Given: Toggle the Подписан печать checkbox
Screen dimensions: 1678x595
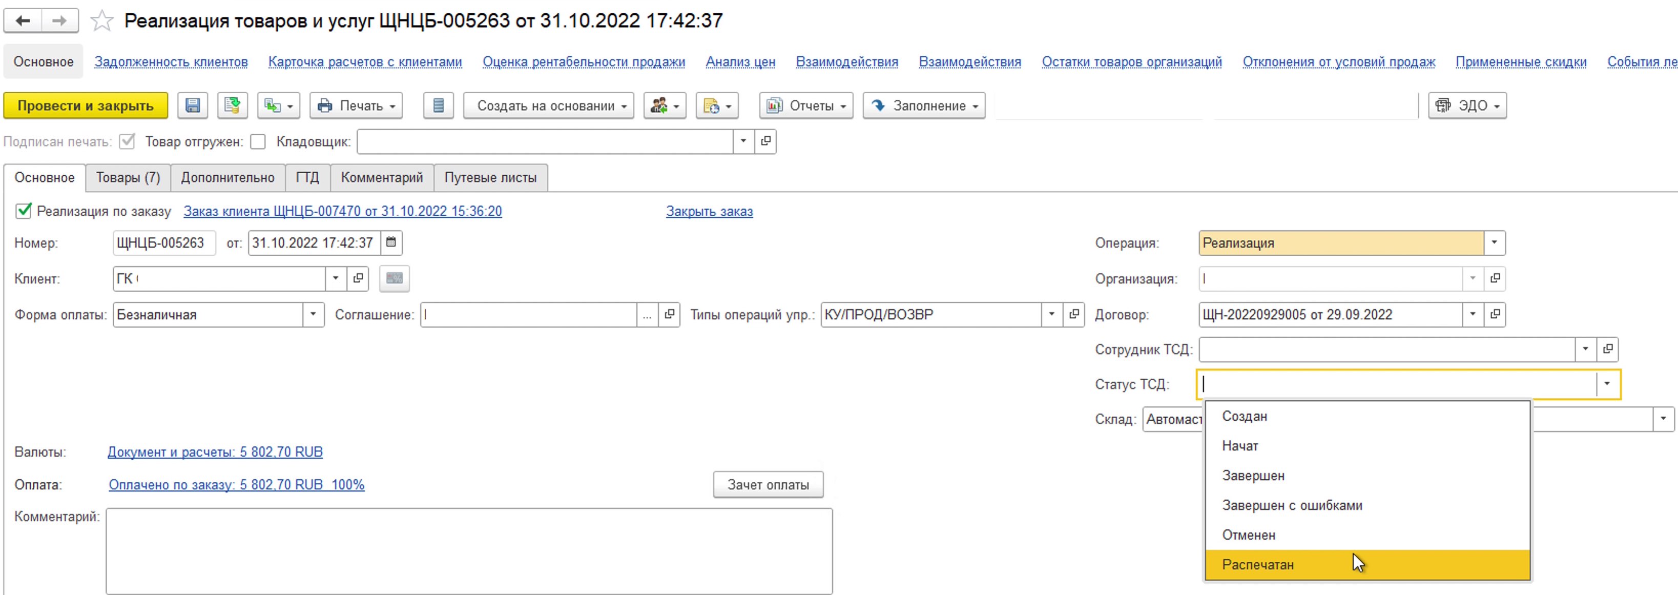Looking at the screenshot, I should pyautogui.click(x=127, y=141).
